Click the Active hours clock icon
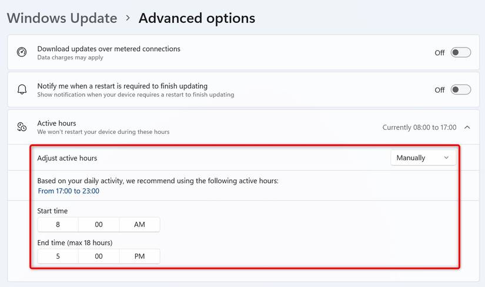Image resolution: width=485 pixels, height=287 pixels. point(22,127)
